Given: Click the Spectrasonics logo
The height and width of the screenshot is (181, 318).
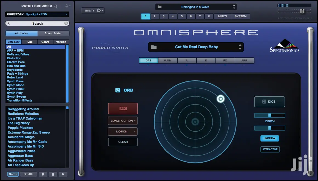Looking at the screenshot, I should click(285, 46).
